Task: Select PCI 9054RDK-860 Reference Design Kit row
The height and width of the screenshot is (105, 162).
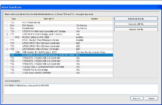Action: pyautogui.click(x=59, y=55)
